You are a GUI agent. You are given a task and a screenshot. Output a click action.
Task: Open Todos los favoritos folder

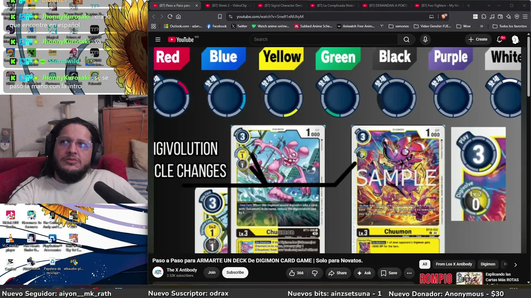(x=509, y=26)
